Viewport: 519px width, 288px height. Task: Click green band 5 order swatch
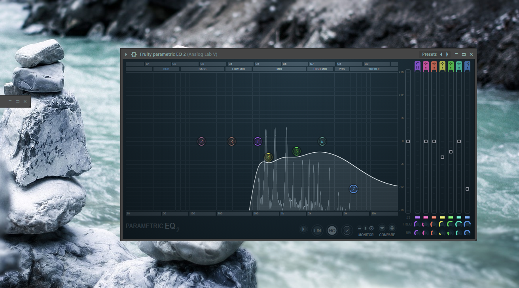pos(451,217)
